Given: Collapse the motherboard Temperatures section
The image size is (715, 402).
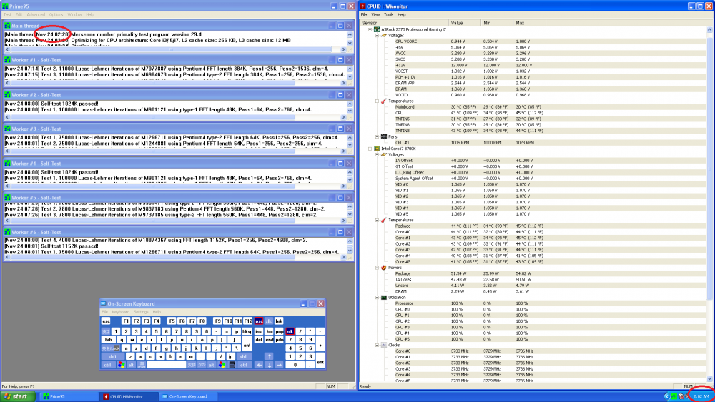Looking at the screenshot, I should (x=377, y=101).
